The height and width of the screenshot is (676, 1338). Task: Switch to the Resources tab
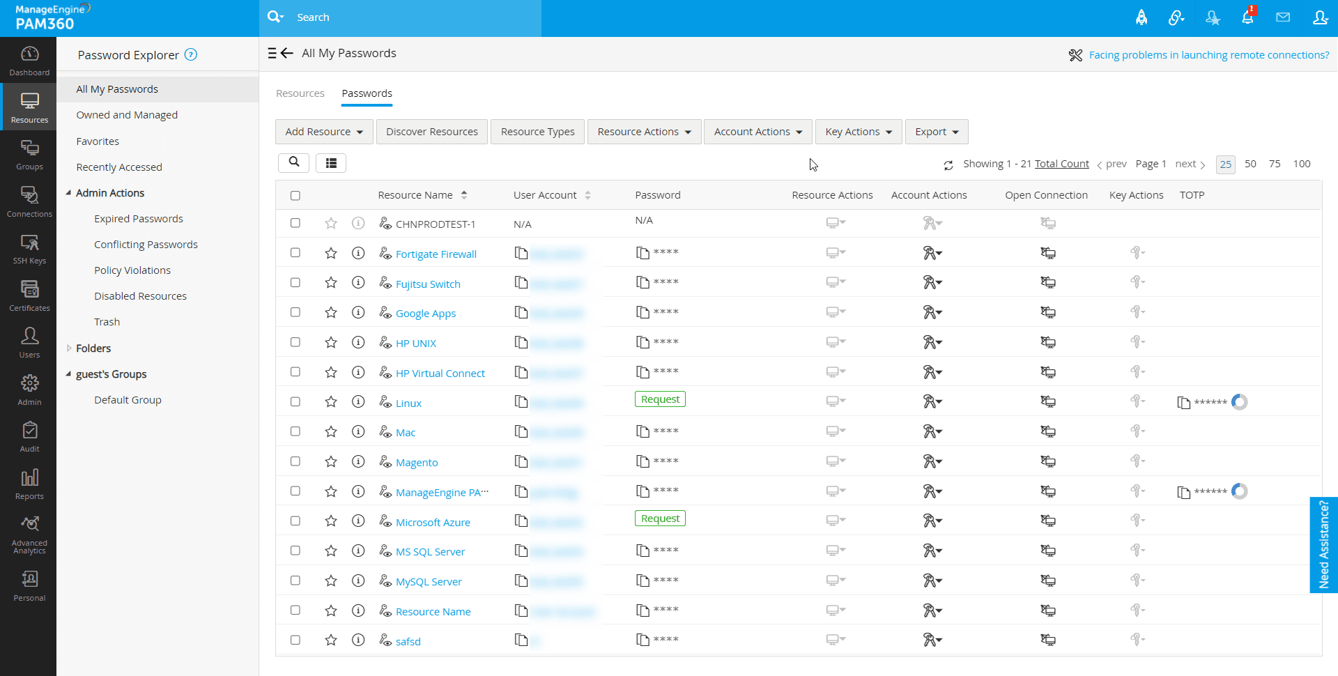pyautogui.click(x=300, y=93)
